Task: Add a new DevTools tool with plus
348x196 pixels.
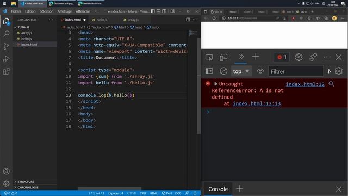Action: [256, 57]
